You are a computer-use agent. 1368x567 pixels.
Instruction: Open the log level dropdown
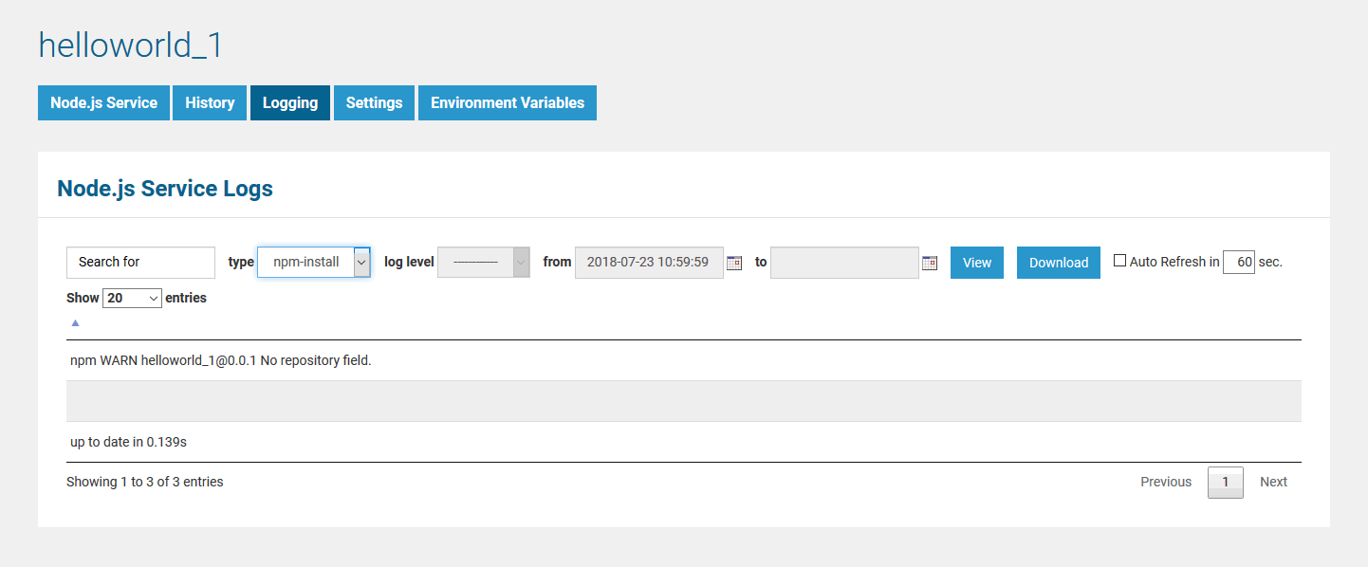point(483,262)
